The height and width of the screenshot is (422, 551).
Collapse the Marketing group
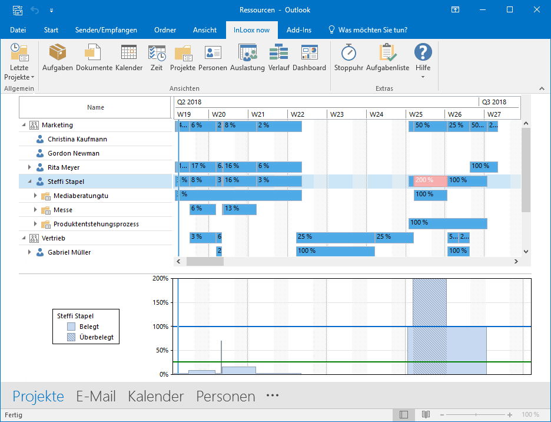24,124
